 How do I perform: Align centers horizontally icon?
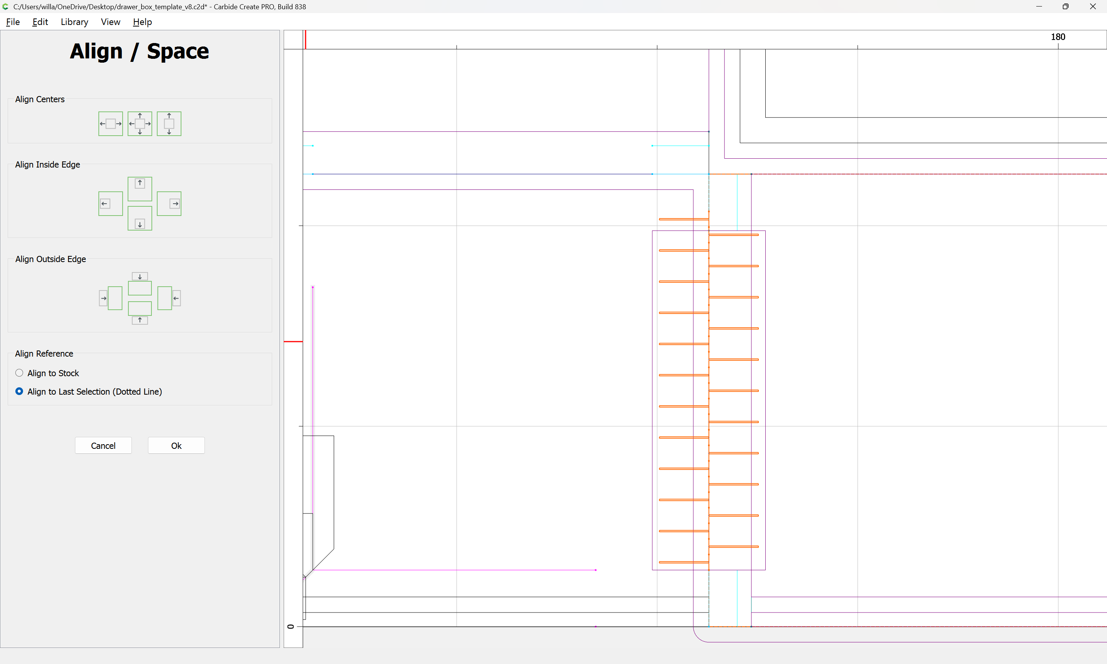(x=111, y=123)
